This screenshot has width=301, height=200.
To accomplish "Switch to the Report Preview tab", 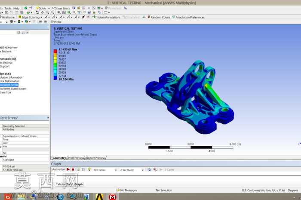I will tap(95, 158).
